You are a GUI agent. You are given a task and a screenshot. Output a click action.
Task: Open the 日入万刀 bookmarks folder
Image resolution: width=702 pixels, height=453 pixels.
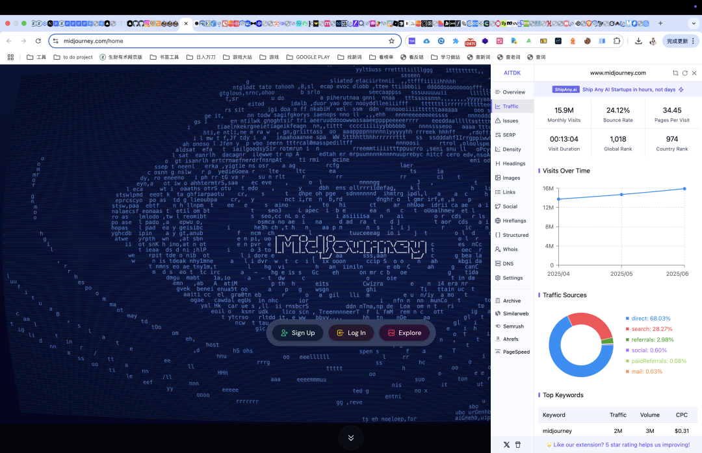[201, 57]
